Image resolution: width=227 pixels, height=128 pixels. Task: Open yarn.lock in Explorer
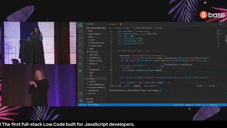coord(92,93)
